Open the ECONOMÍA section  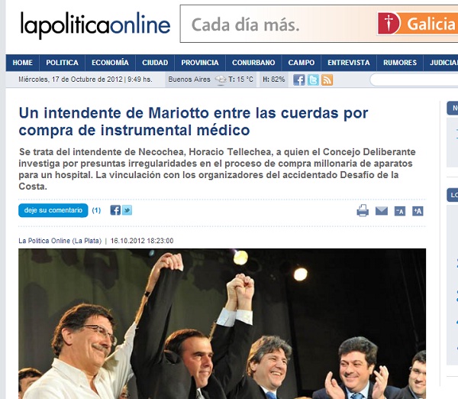[110, 63]
